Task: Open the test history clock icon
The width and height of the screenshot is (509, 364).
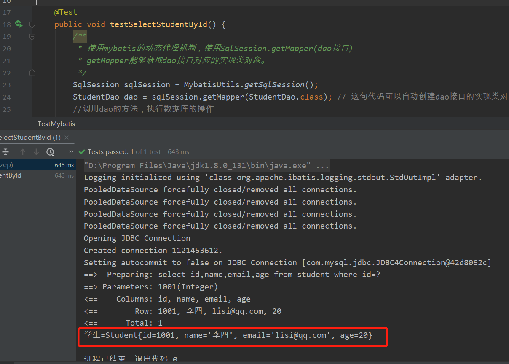Action: pos(50,152)
